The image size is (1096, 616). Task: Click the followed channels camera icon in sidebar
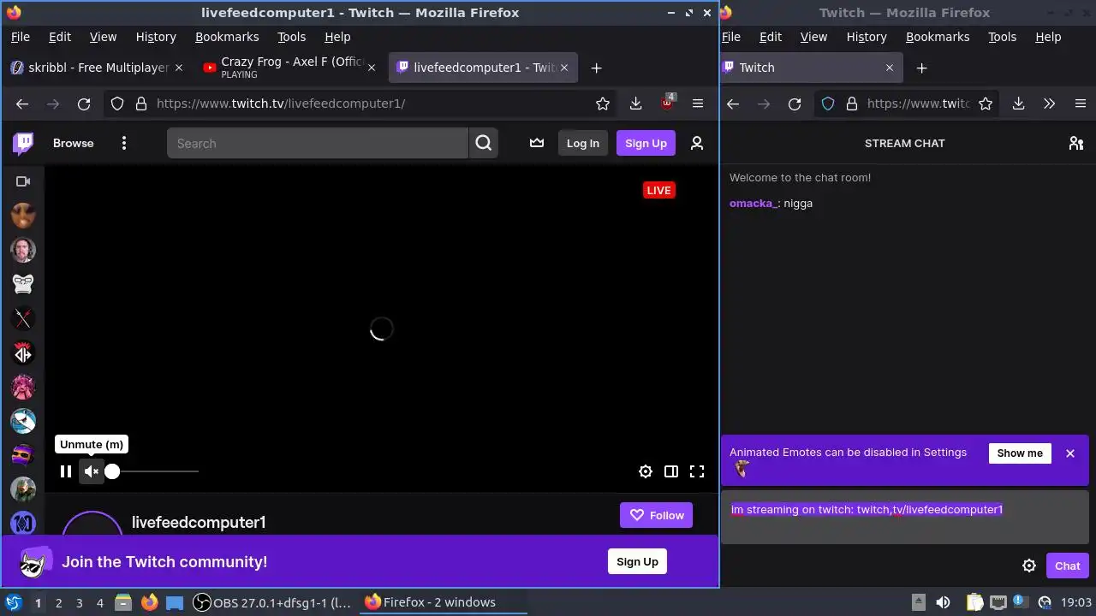click(23, 181)
